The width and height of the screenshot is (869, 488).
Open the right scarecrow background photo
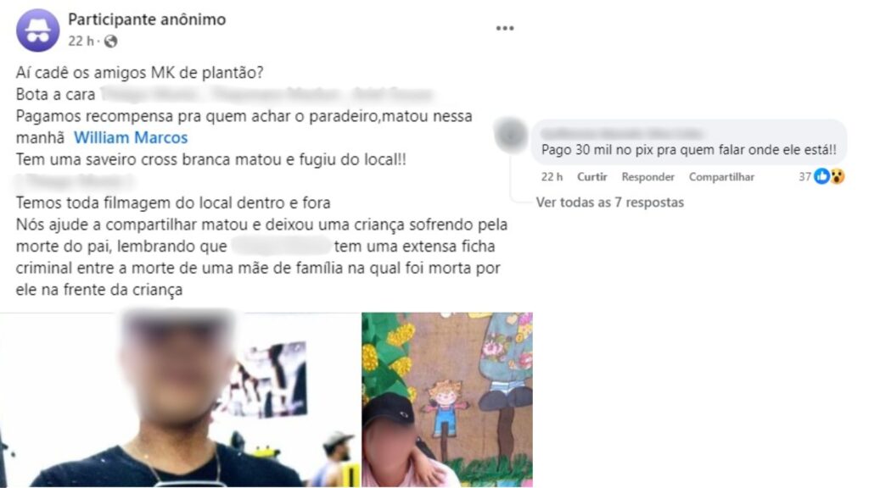(x=447, y=400)
